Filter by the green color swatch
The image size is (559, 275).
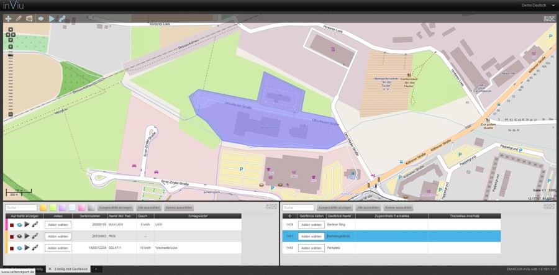[53, 207]
